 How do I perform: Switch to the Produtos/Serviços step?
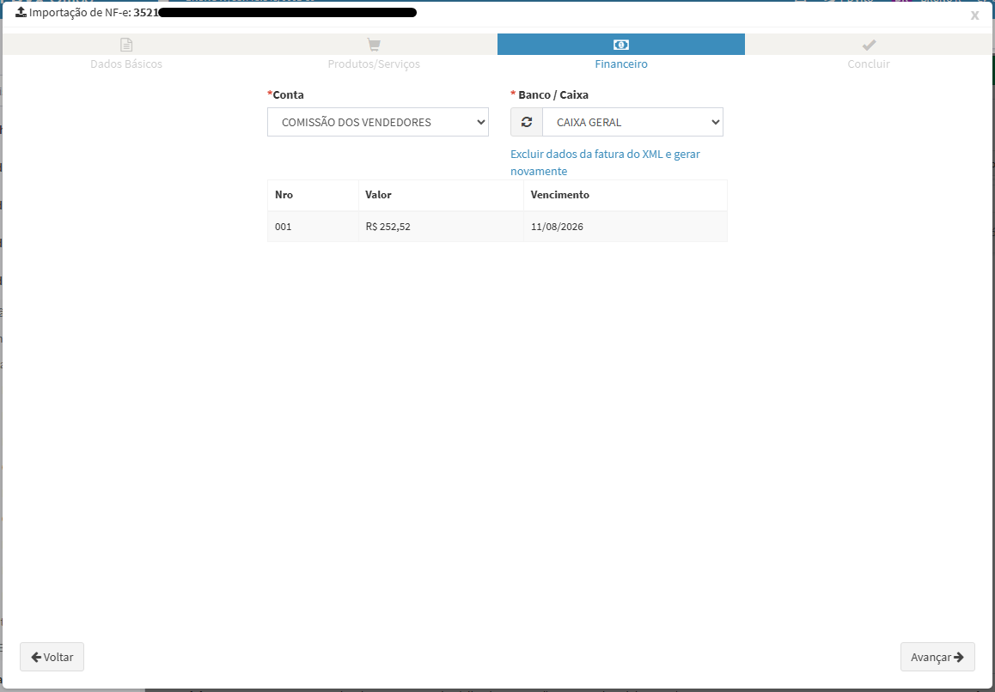(374, 64)
